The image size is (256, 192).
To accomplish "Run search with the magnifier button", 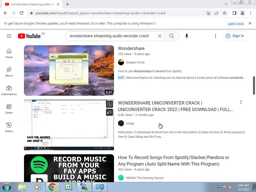I will [x=171, y=36].
